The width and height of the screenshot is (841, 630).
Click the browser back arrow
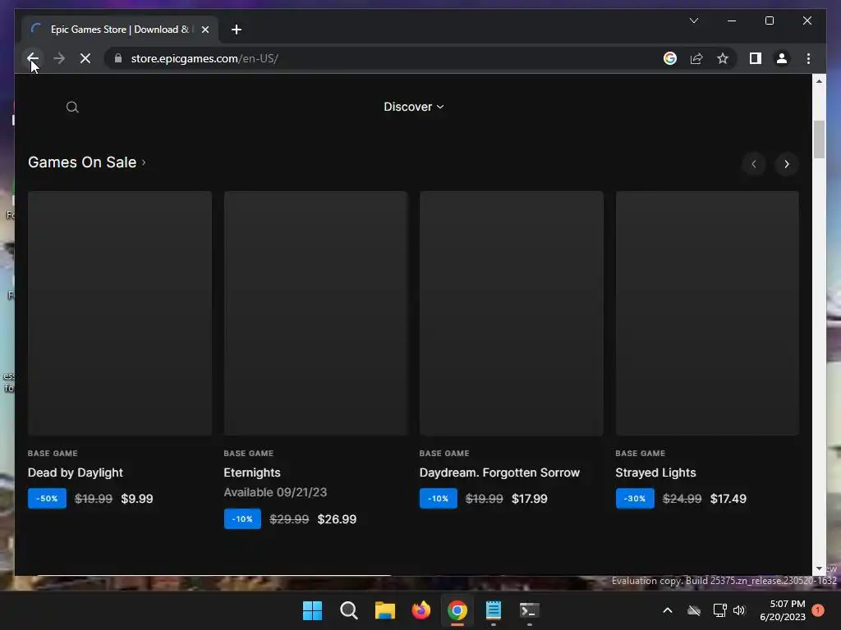[33, 58]
